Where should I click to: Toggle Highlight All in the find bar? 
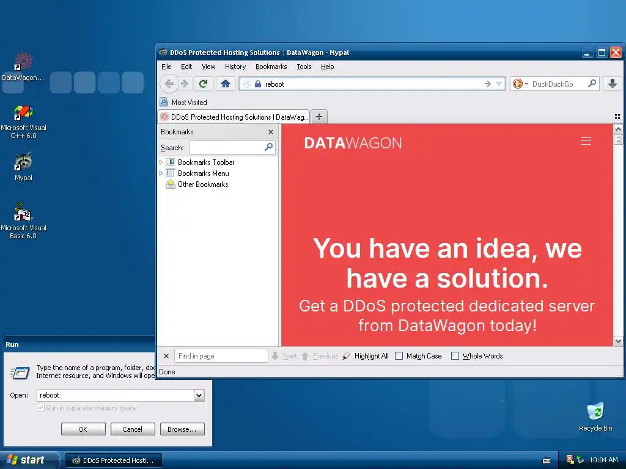(x=366, y=356)
